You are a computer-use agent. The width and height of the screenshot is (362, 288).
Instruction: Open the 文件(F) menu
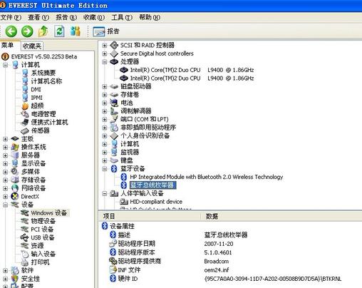11,17
